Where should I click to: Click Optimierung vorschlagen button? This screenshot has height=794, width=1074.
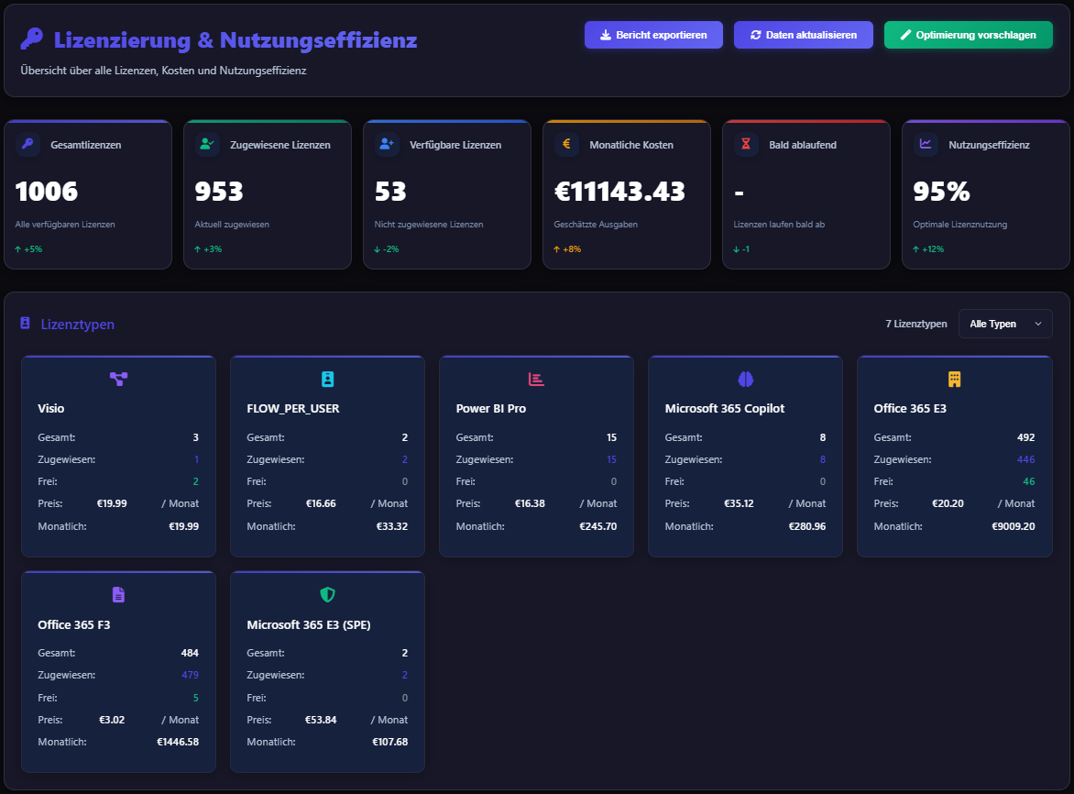click(968, 35)
